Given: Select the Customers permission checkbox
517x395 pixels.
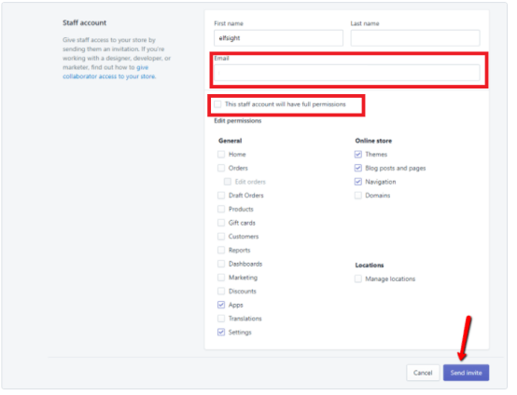Looking at the screenshot, I should coord(221,237).
